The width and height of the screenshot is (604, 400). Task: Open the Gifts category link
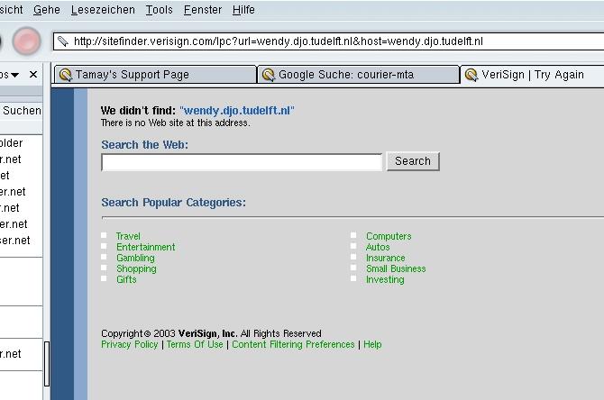point(126,279)
